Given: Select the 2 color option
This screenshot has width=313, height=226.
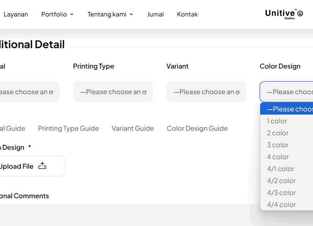Looking at the screenshot, I should pyautogui.click(x=278, y=133).
